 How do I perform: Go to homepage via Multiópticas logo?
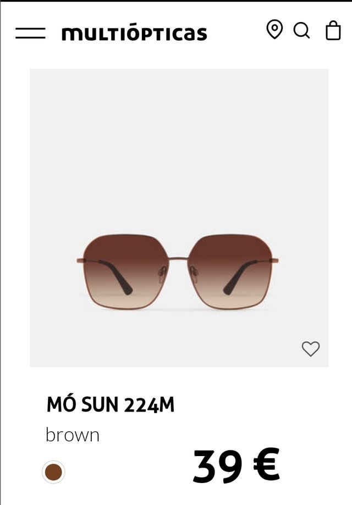coord(134,34)
